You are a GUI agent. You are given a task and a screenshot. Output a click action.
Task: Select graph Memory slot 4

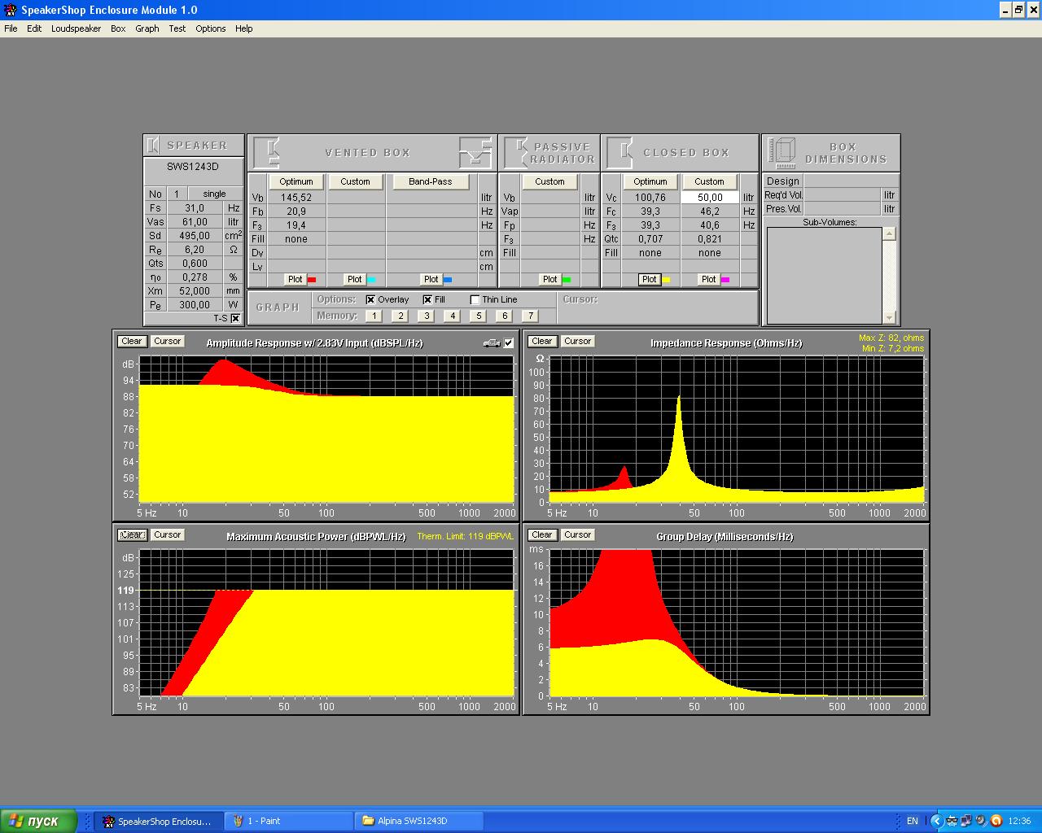coord(452,316)
